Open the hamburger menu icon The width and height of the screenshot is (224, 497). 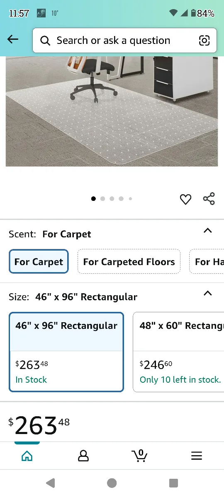coord(197,456)
